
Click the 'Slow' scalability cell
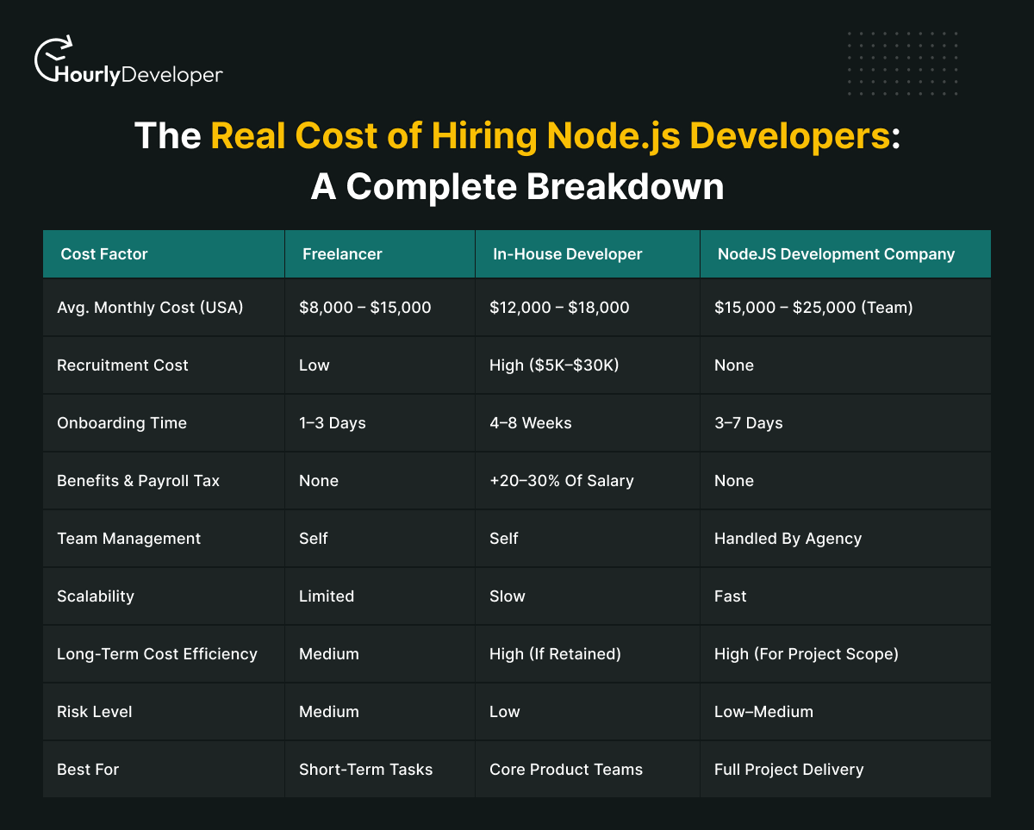pos(508,596)
